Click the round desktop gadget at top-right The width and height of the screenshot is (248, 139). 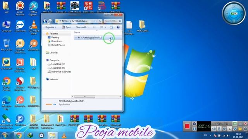coord(234,13)
